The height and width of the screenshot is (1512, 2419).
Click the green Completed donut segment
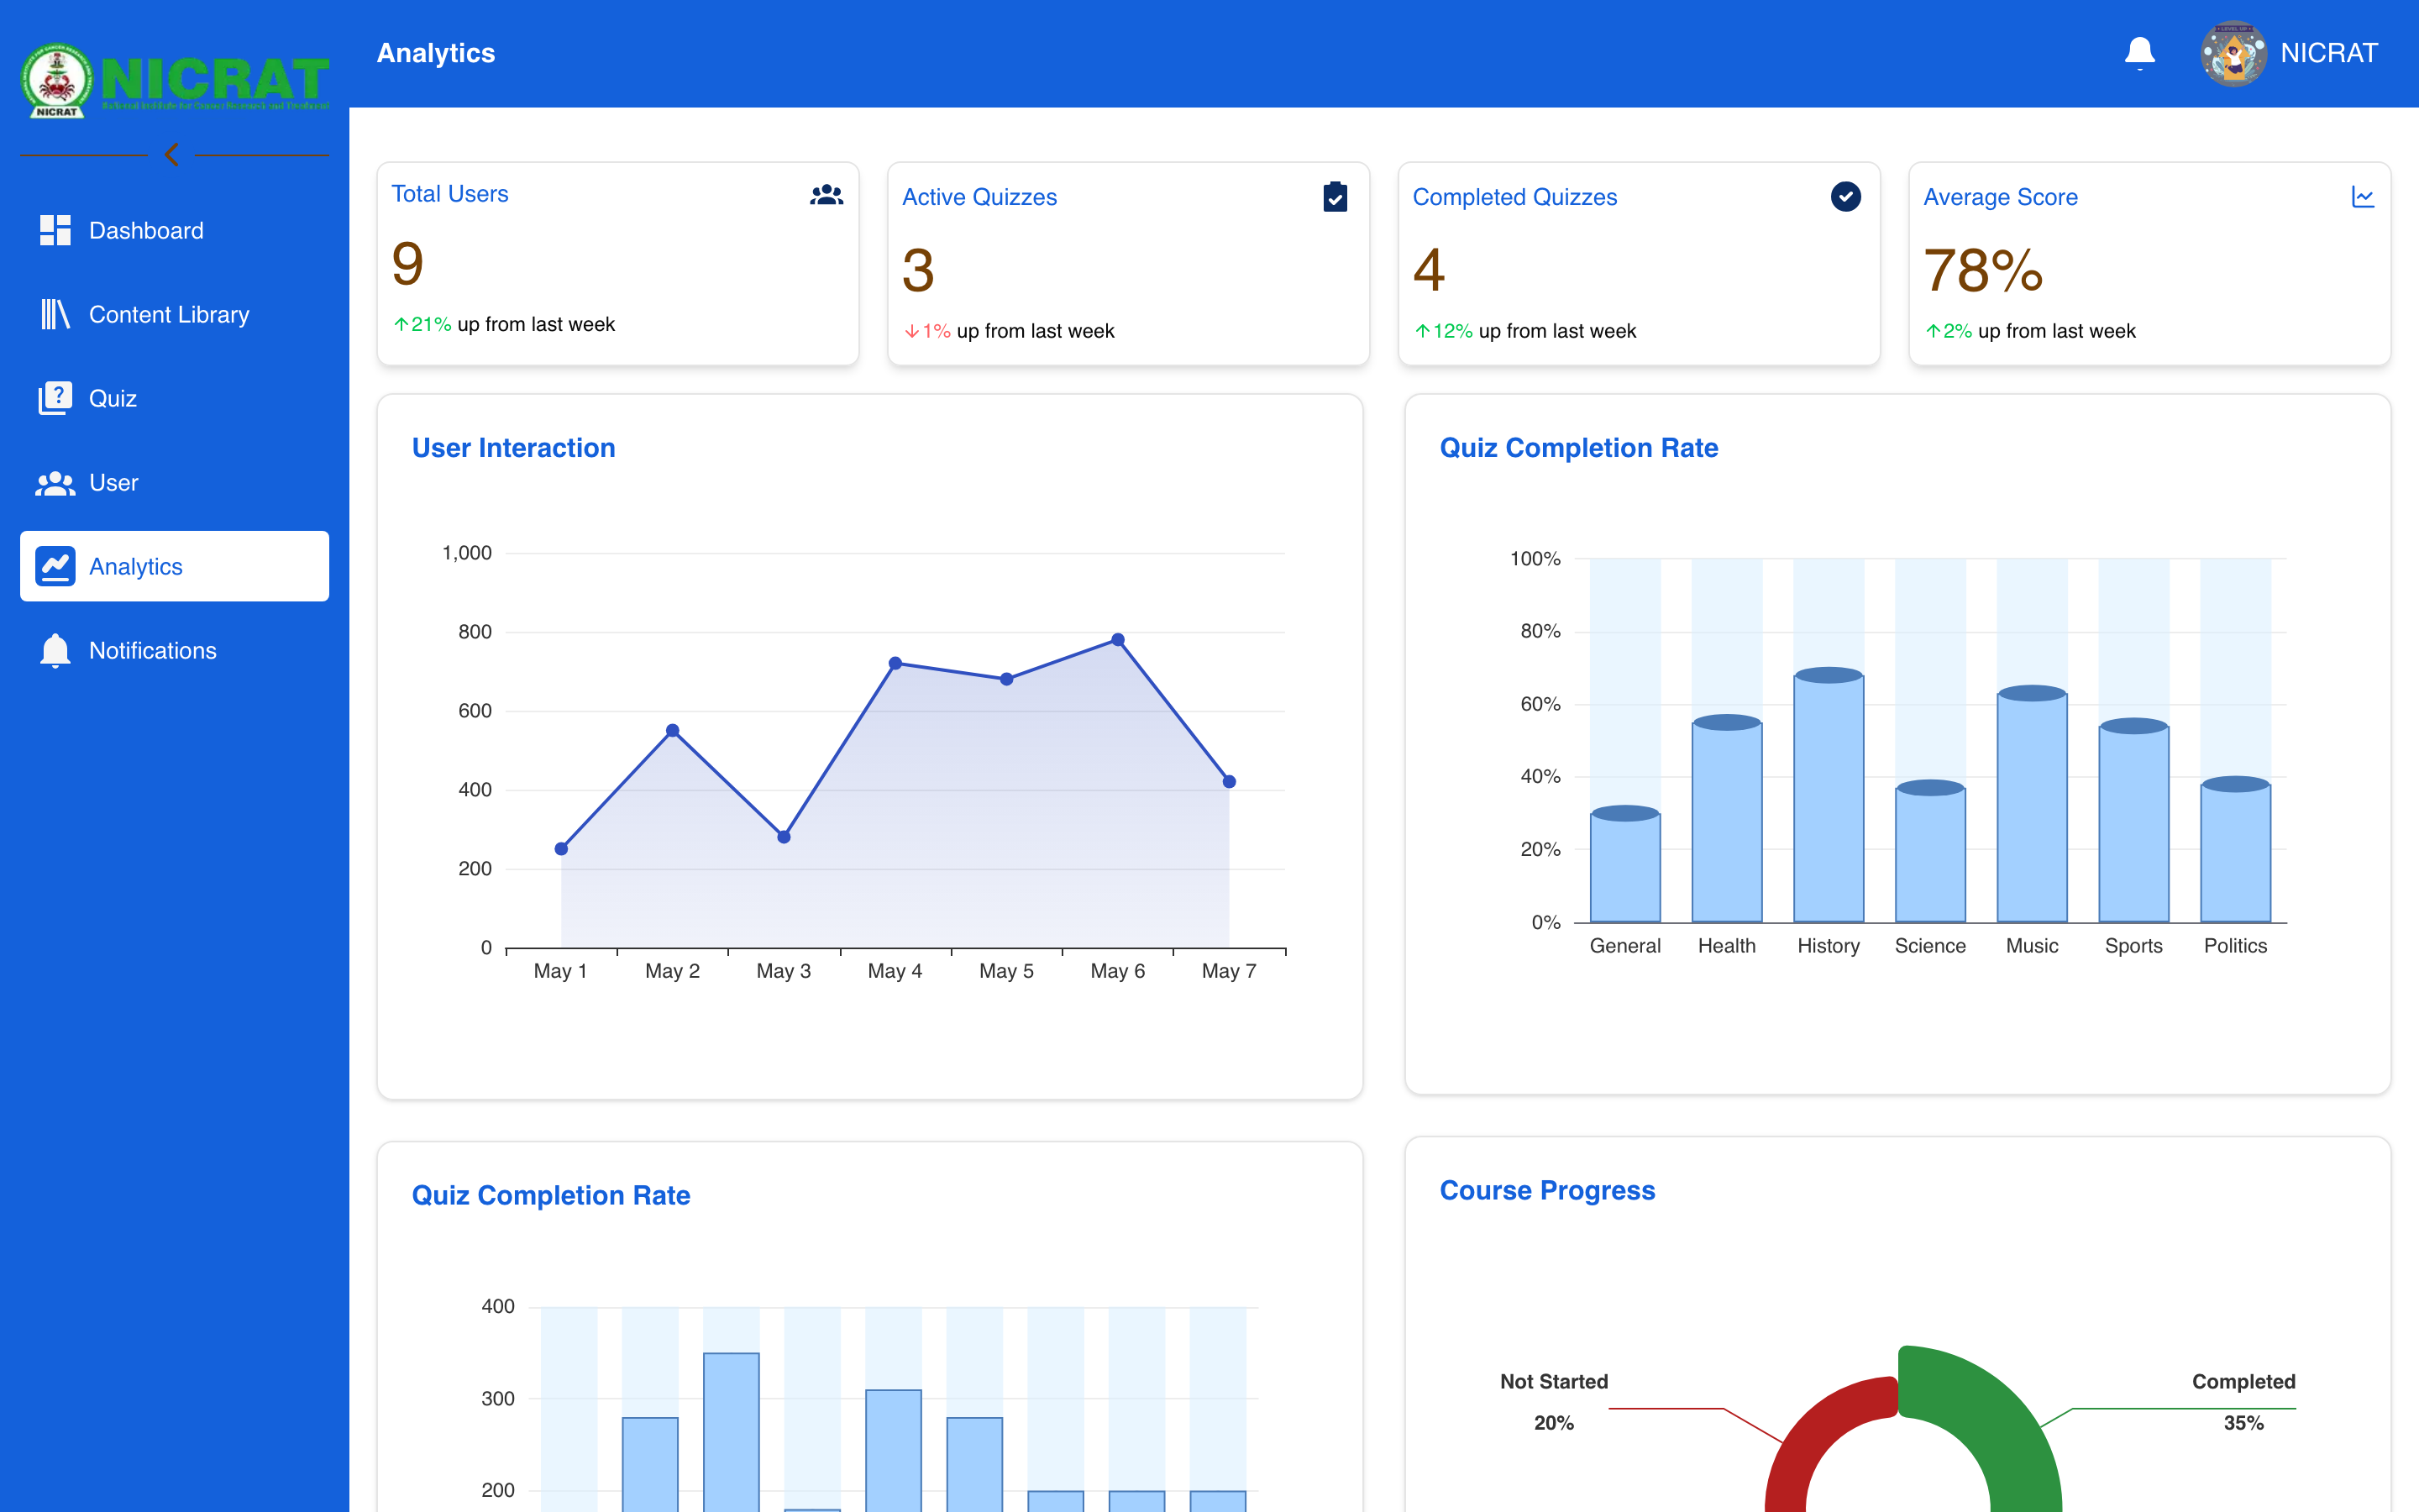click(x=1992, y=1420)
